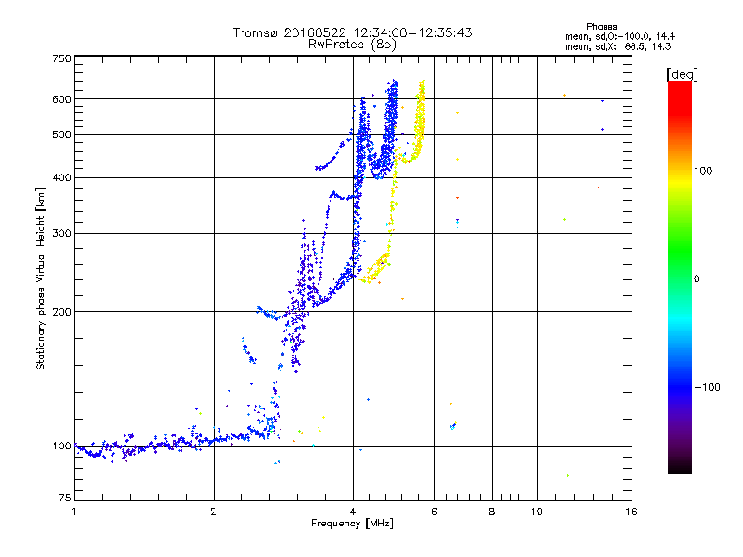
Task: Click the x-axis label '6'
Action: point(434,512)
